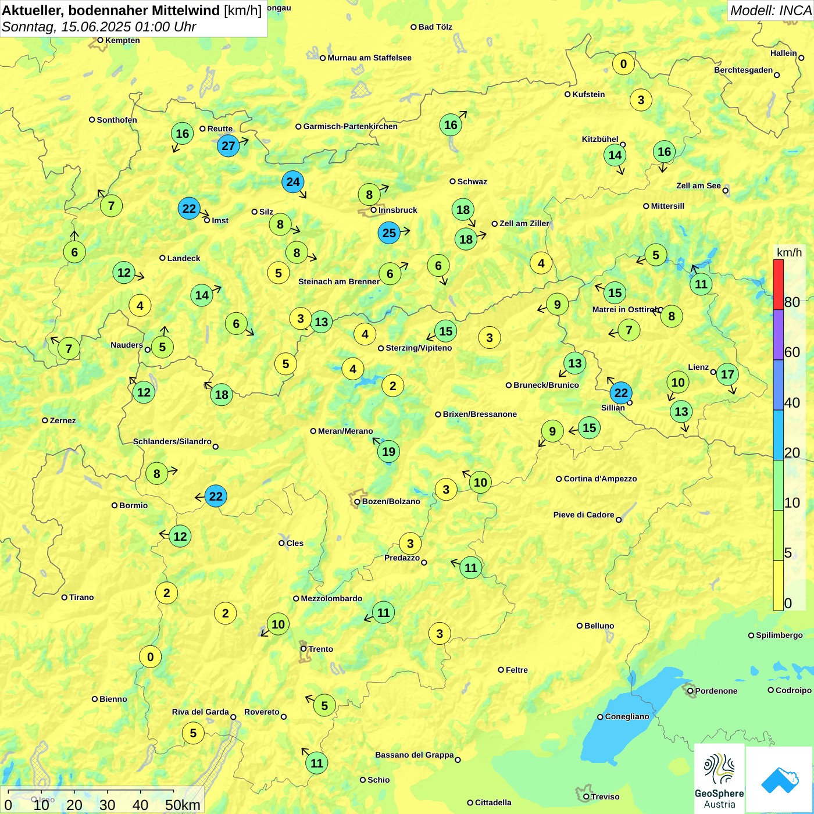
Task: Click the GeoSphere Austria logo
Action: point(719,779)
